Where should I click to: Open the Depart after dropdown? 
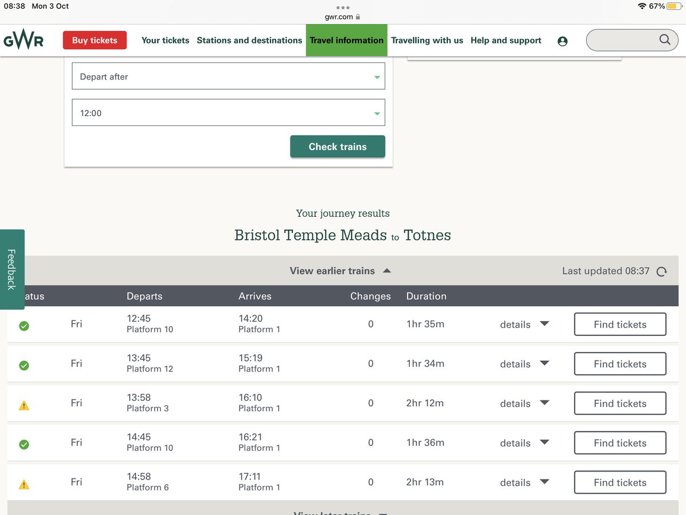point(229,76)
